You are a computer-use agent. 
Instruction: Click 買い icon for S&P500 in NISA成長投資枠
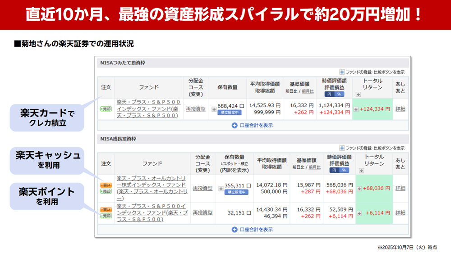[106, 210]
